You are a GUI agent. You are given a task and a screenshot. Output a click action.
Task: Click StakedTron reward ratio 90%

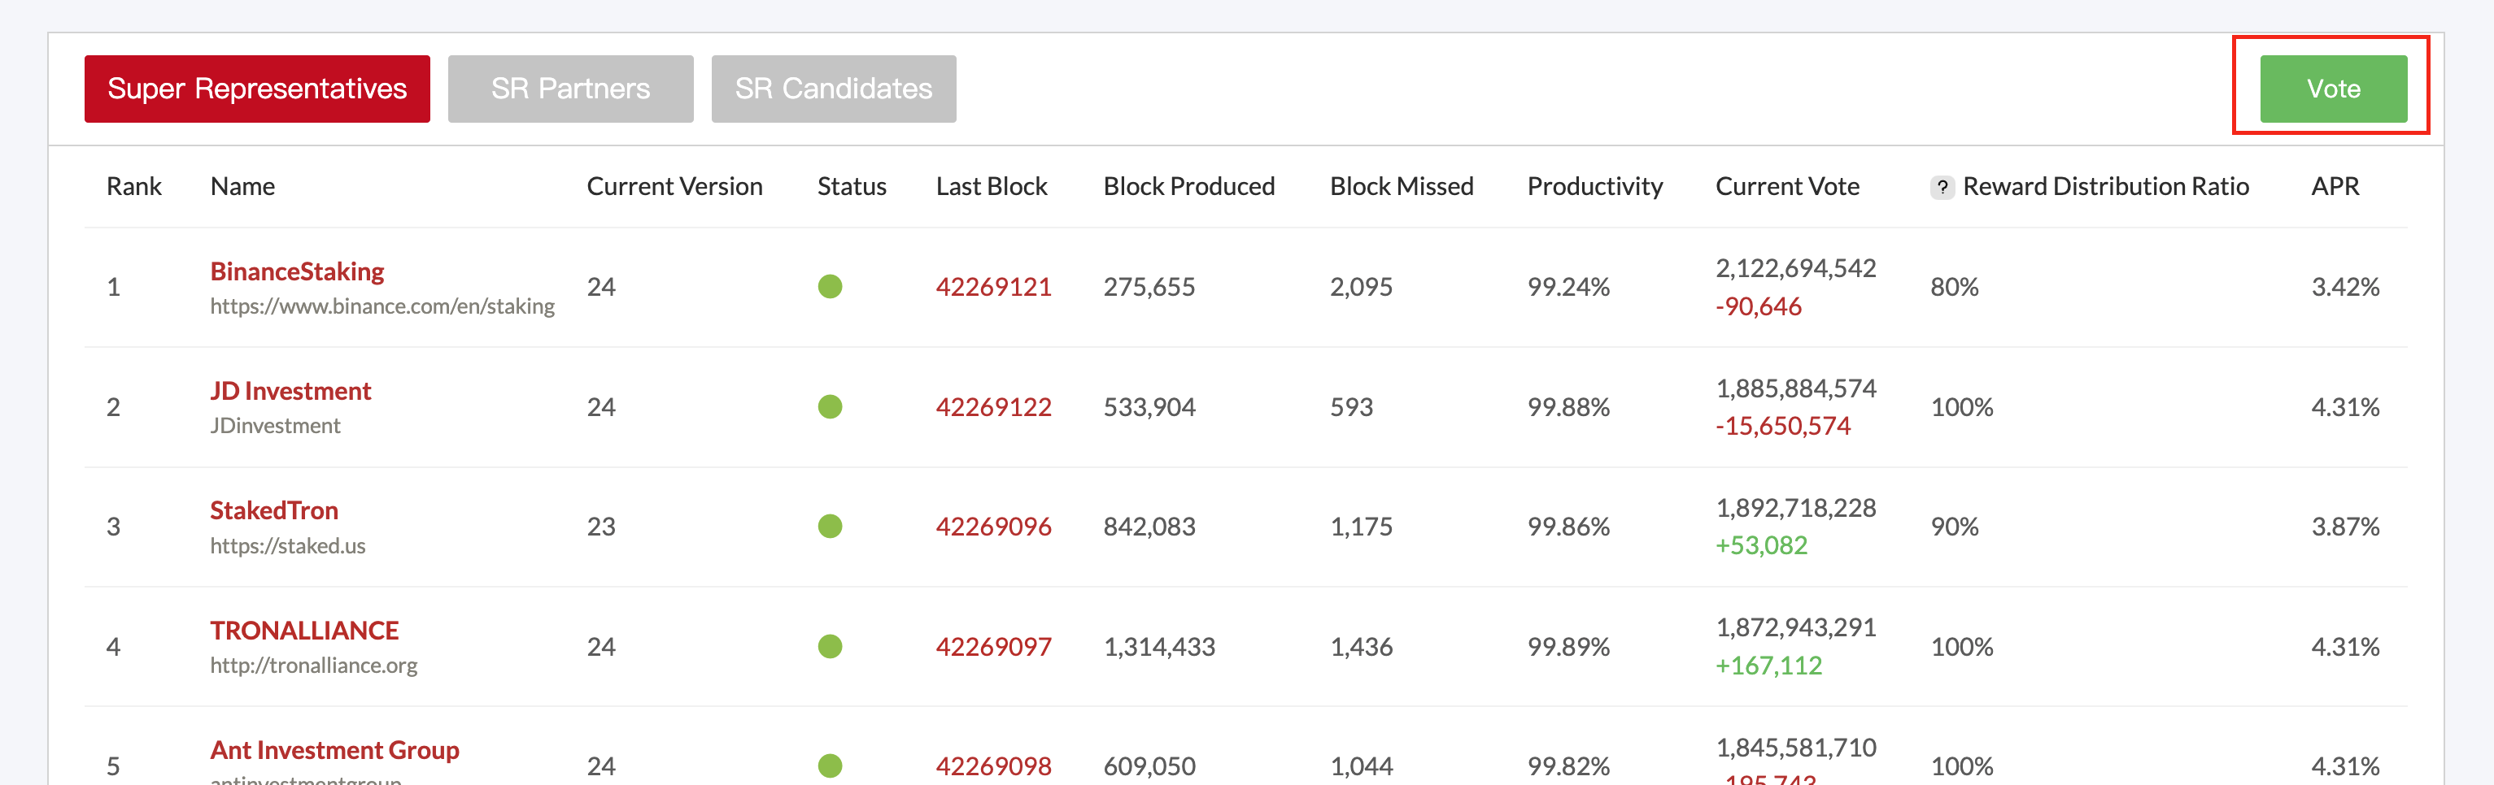[x=1955, y=527]
